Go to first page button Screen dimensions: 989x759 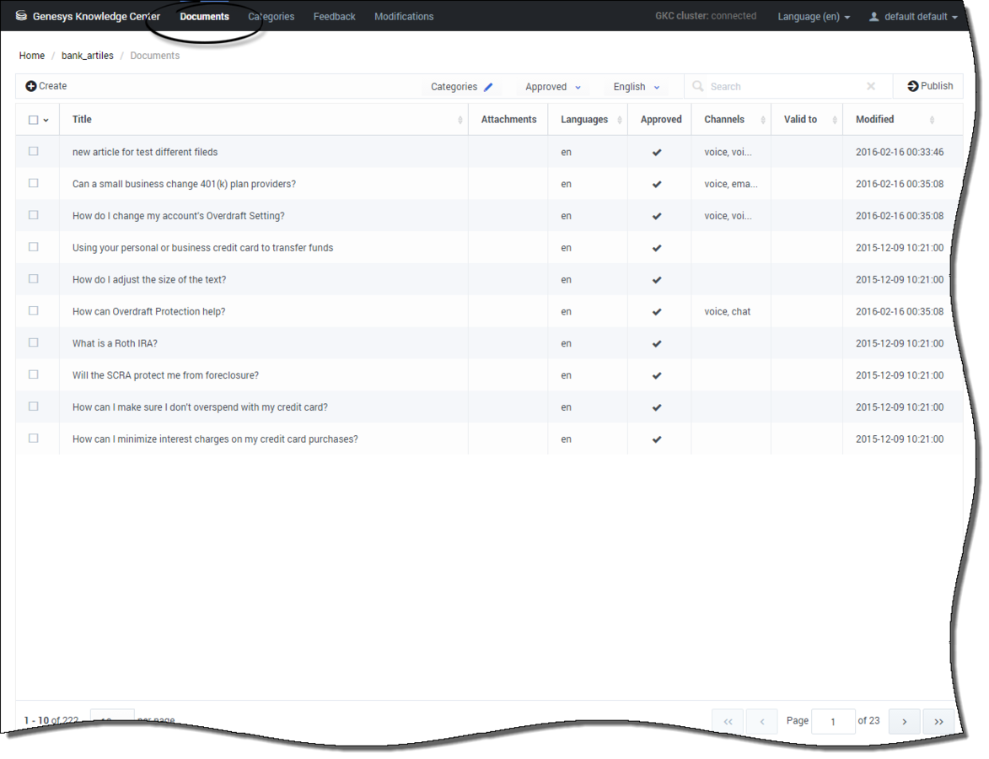pyautogui.click(x=728, y=722)
